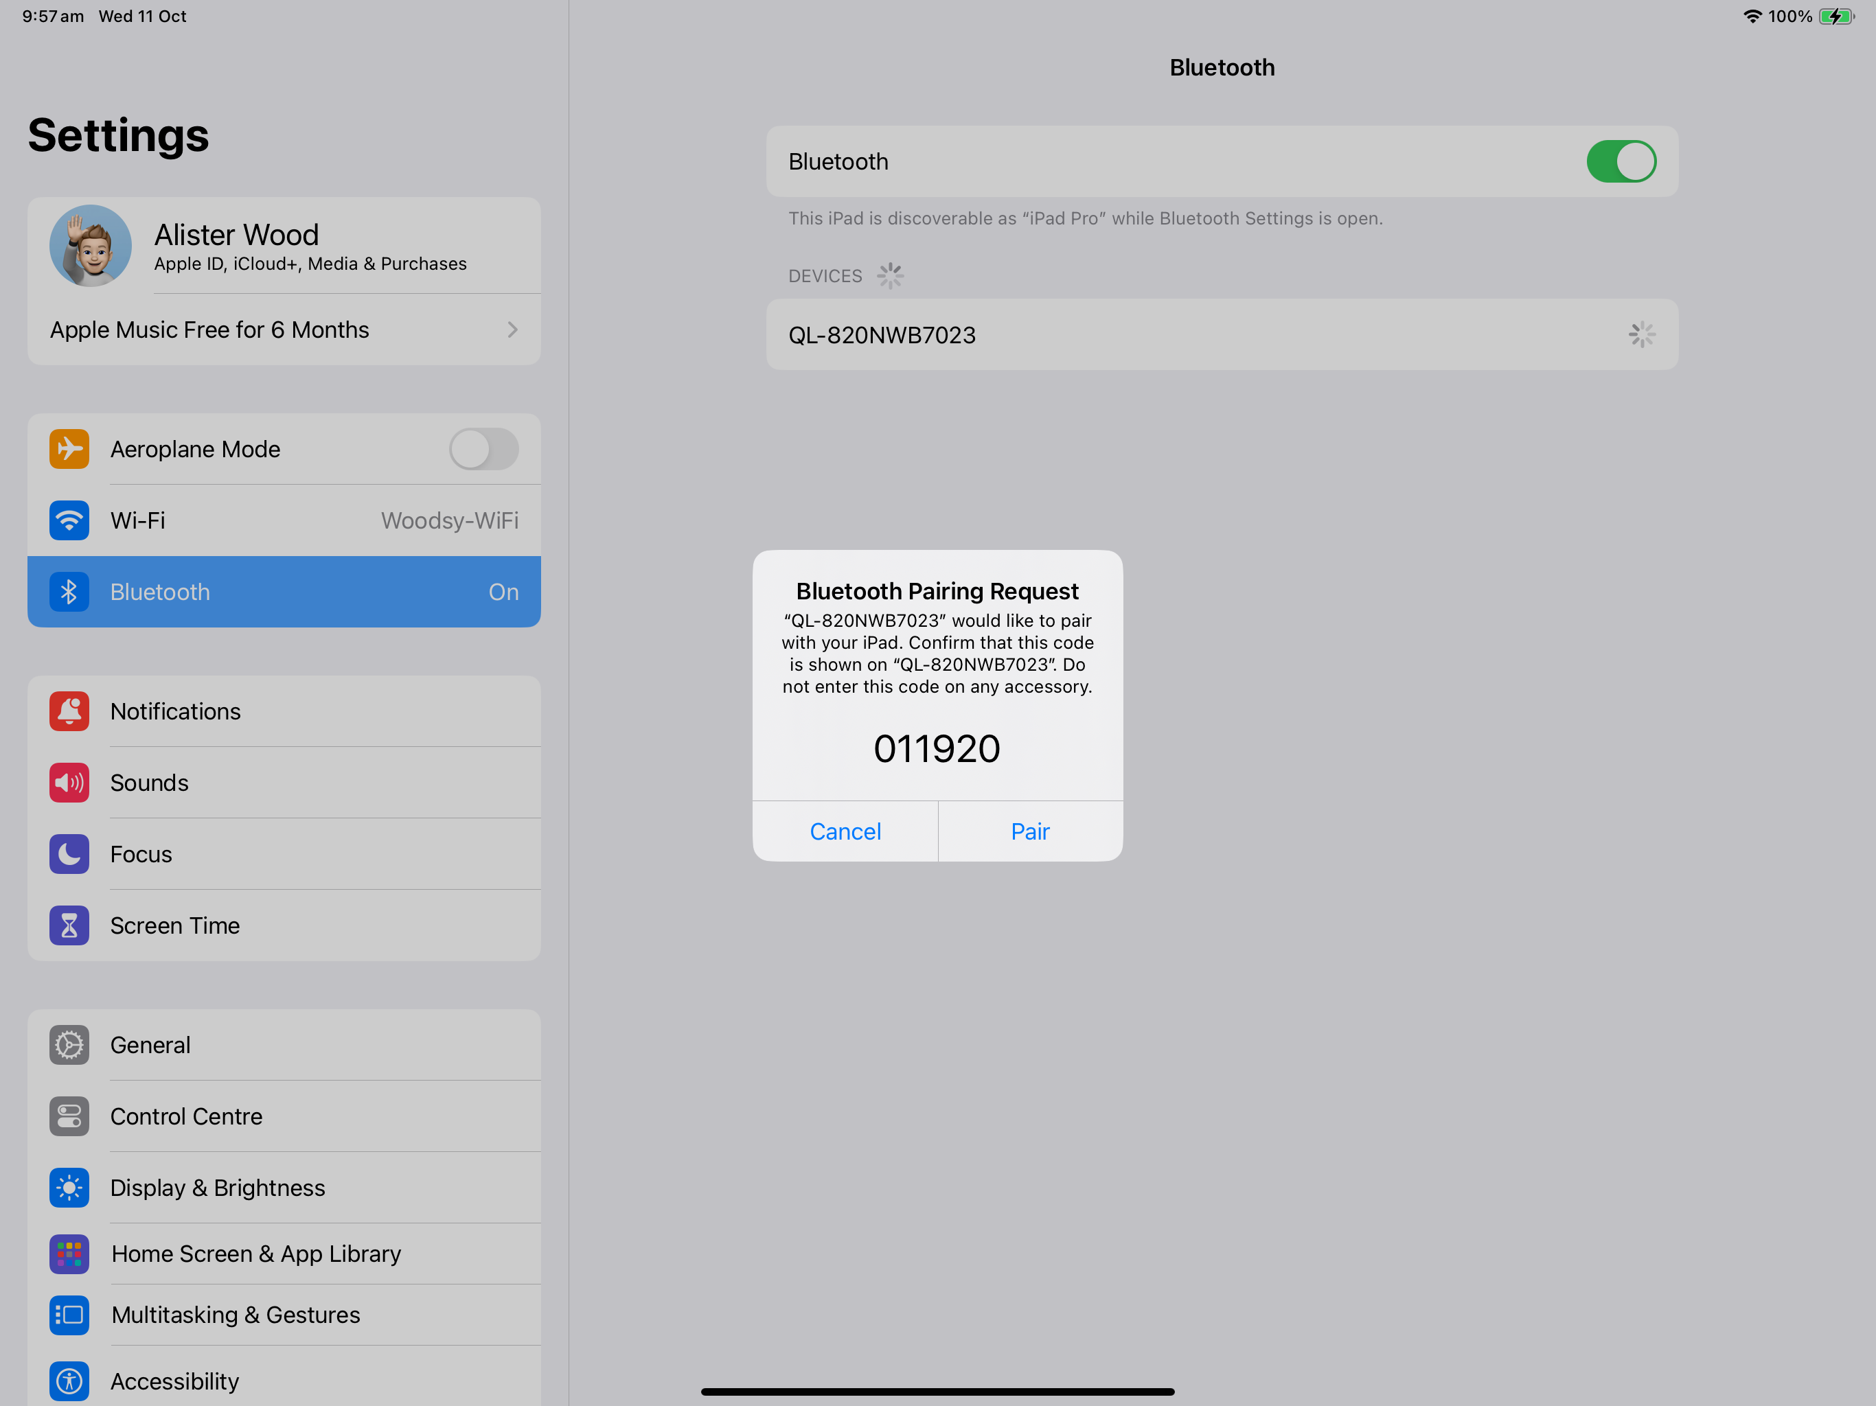The width and height of the screenshot is (1876, 1406).
Task: Open Control Centre settings
Action: [x=284, y=1116]
